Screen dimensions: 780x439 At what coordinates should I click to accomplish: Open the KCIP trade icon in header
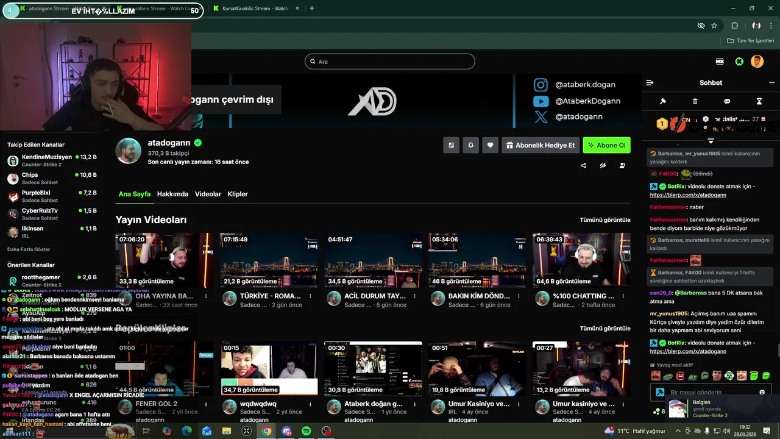[720, 62]
